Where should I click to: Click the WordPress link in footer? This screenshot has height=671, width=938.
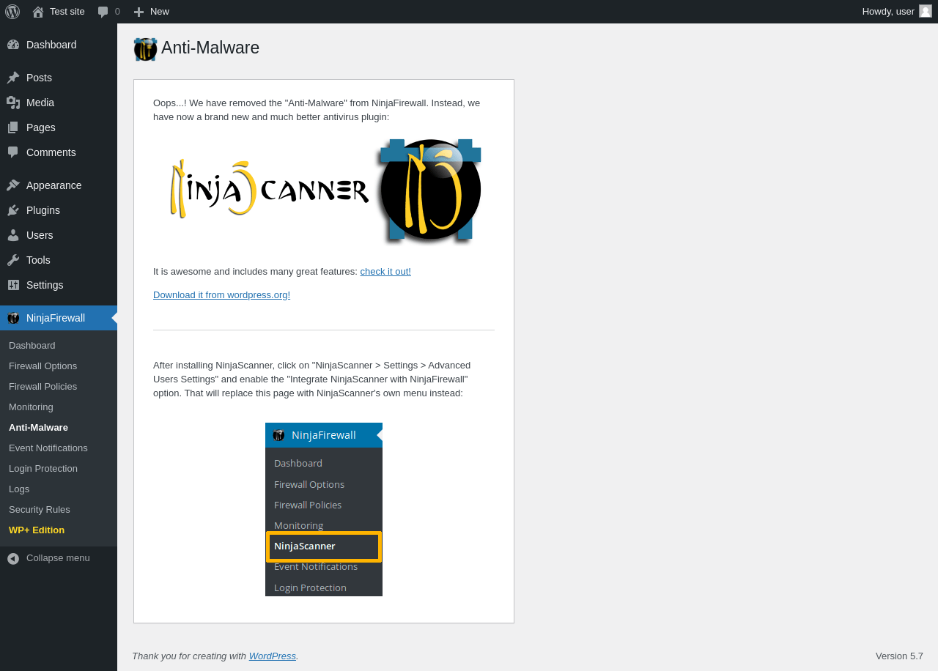pos(273,656)
